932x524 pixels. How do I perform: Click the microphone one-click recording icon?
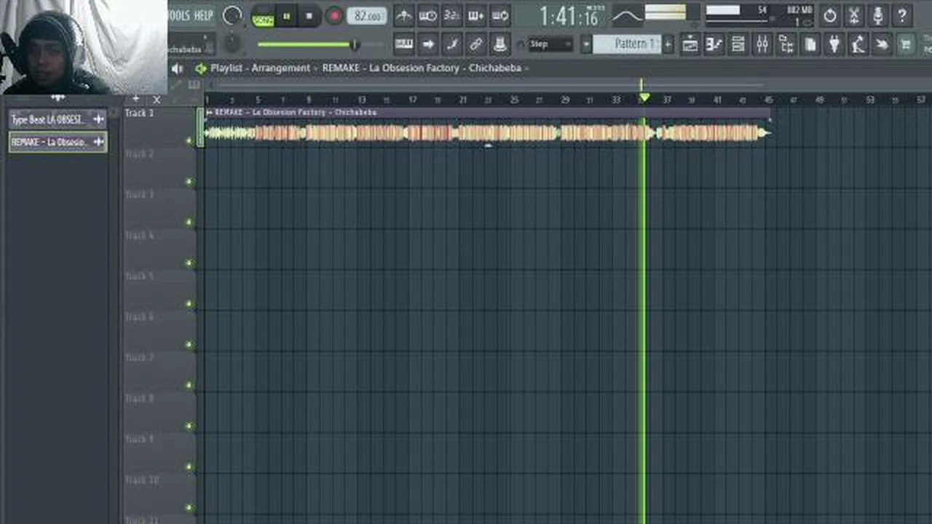point(878,15)
